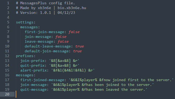Image resolution: width=175 pixels, height=99 pixels.
Task: Click the true value of default-join-message
Action: [x=77, y=51]
